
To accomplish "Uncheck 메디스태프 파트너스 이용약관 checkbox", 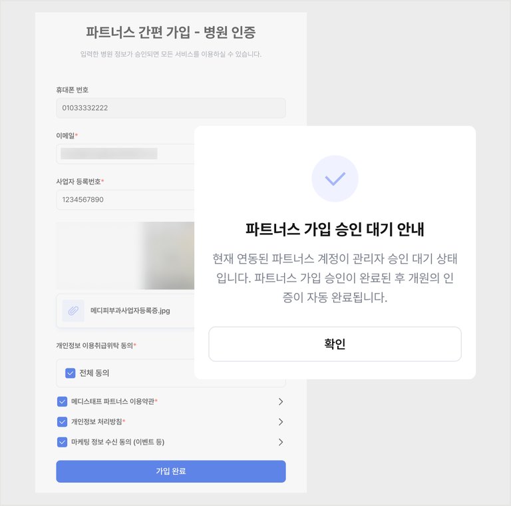I will [x=62, y=401].
